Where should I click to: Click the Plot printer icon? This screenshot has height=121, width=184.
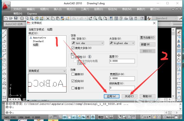click(x=22, y=18)
